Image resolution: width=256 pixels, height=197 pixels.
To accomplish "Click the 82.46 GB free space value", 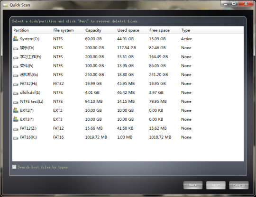I will click(x=157, y=48).
